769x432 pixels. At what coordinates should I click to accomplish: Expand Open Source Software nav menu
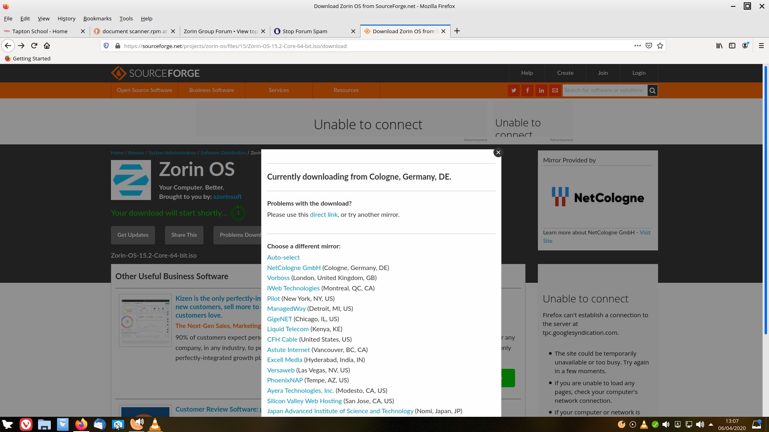145,90
